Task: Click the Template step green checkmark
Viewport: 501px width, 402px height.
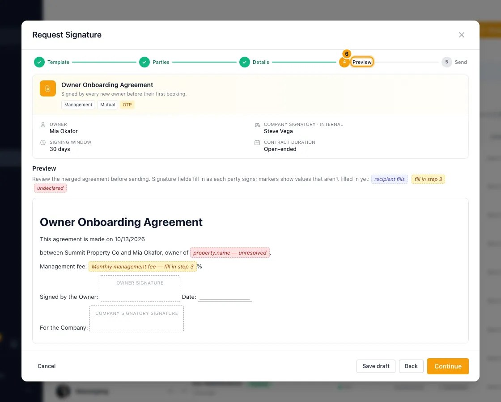Action: [x=39, y=62]
